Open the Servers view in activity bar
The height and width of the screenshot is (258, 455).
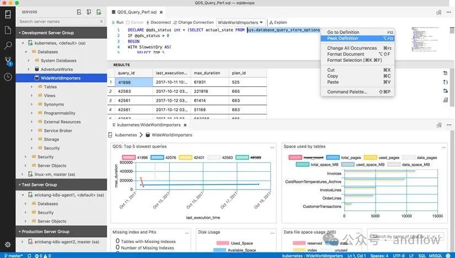(8, 12)
